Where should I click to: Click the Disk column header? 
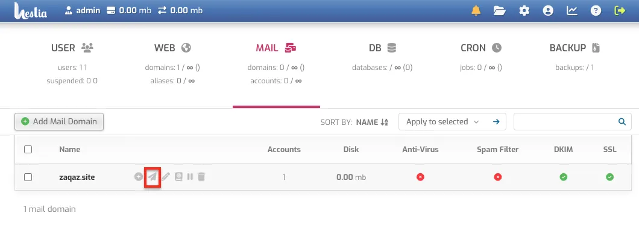pos(351,149)
